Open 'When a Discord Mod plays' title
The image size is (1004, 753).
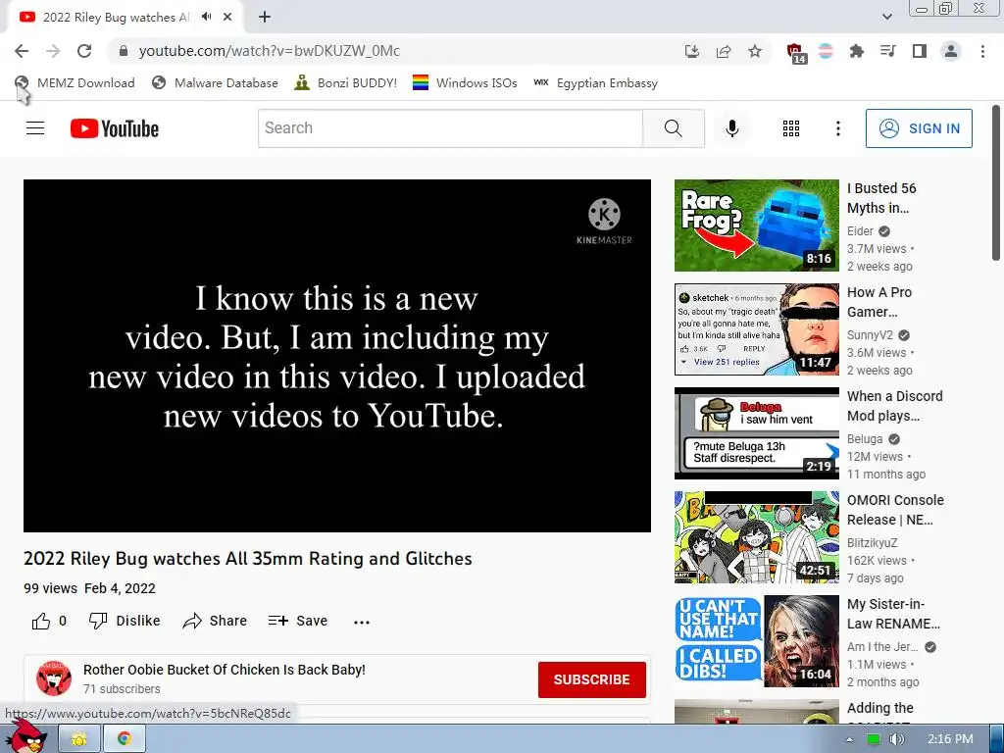coord(894,405)
